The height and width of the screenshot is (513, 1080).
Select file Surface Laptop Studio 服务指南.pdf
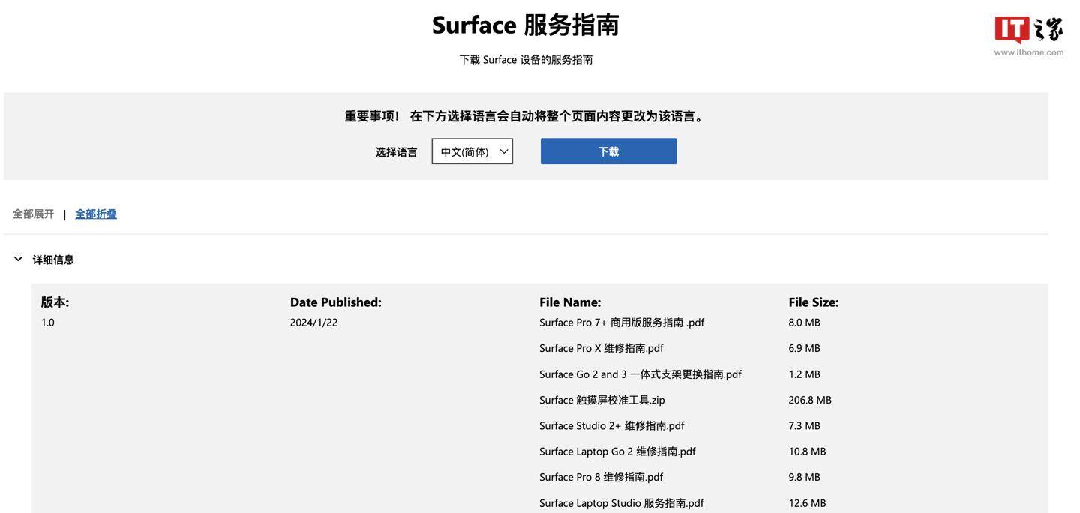622,502
